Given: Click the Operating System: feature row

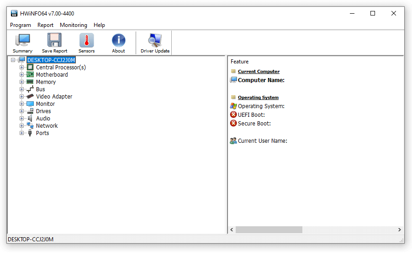Looking at the screenshot, I should click(261, 106).
